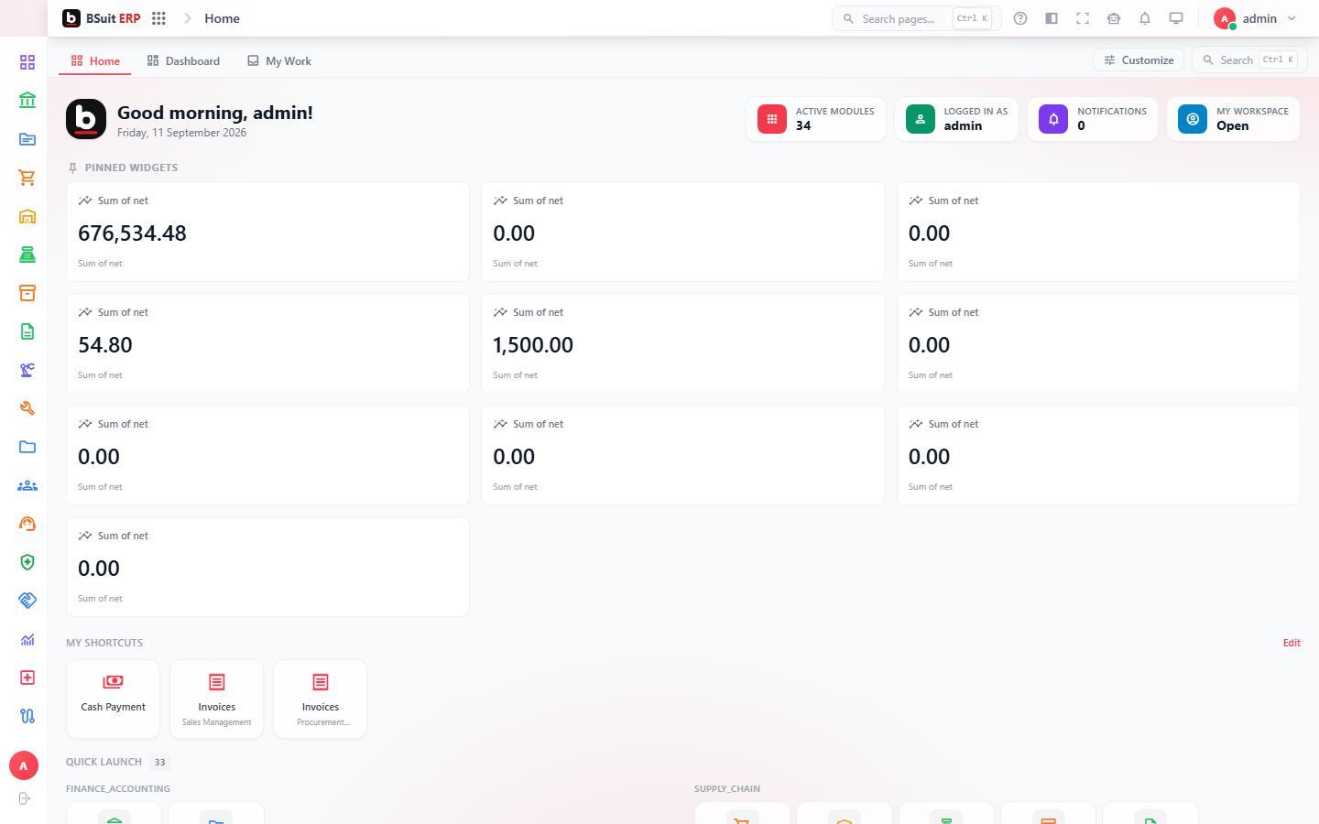The image size is (1319, 824).
Task: Open the orange headset support sidebar icon
Action: point(27,524)
